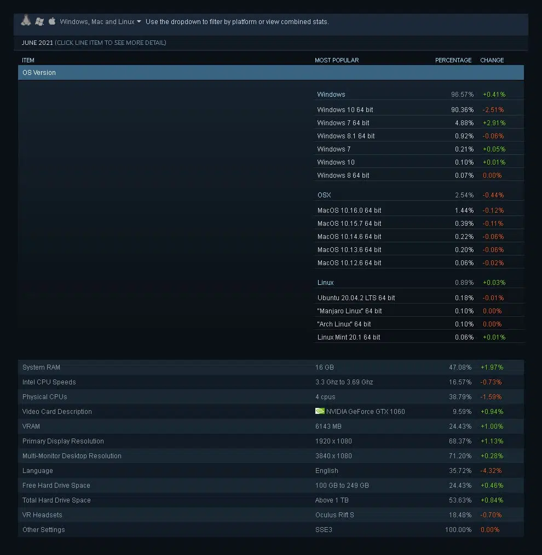This screenshot has width=542, height=555.
Task: Expand the Primary Display Resolution row
Action: pos(271,441)
